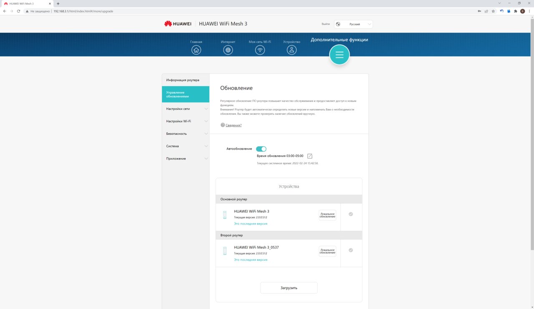This screenshot has height=309, width=534.
Task: Reload the page with refresh icon
Action: coord(18,11)
